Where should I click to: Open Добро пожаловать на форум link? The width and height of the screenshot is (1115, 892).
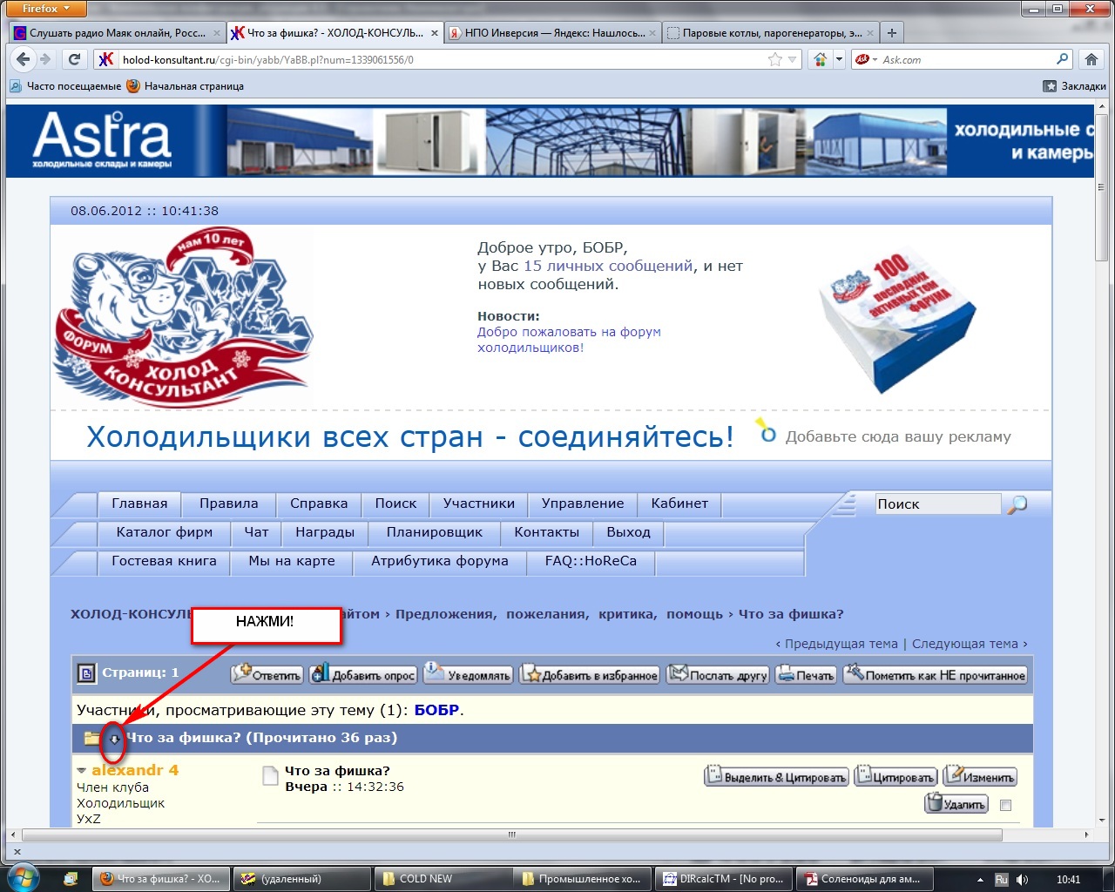click(569, 340)
